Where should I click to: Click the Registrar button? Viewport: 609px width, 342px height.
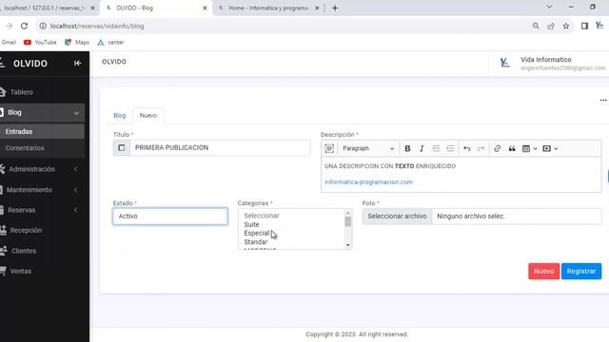[581, 271]
